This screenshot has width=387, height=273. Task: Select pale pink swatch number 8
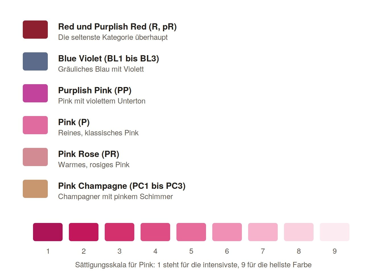(x=299, y=232)
